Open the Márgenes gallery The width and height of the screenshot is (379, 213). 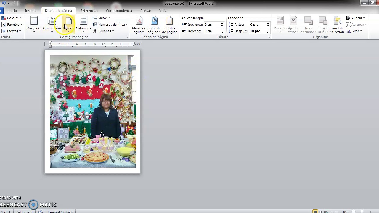34,25
